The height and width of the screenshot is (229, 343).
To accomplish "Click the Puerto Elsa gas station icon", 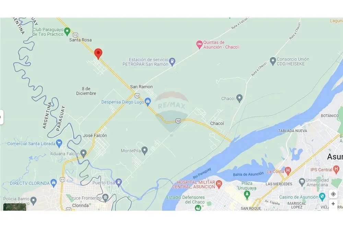I will [x=119, y=182].
